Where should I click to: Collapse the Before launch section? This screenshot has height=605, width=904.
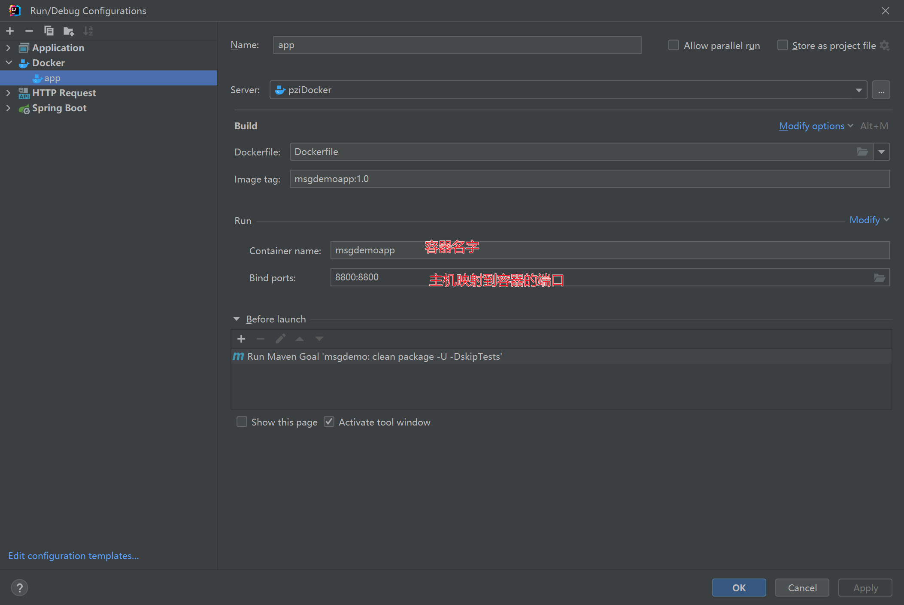pyautogui.click(x=237, y=319)
